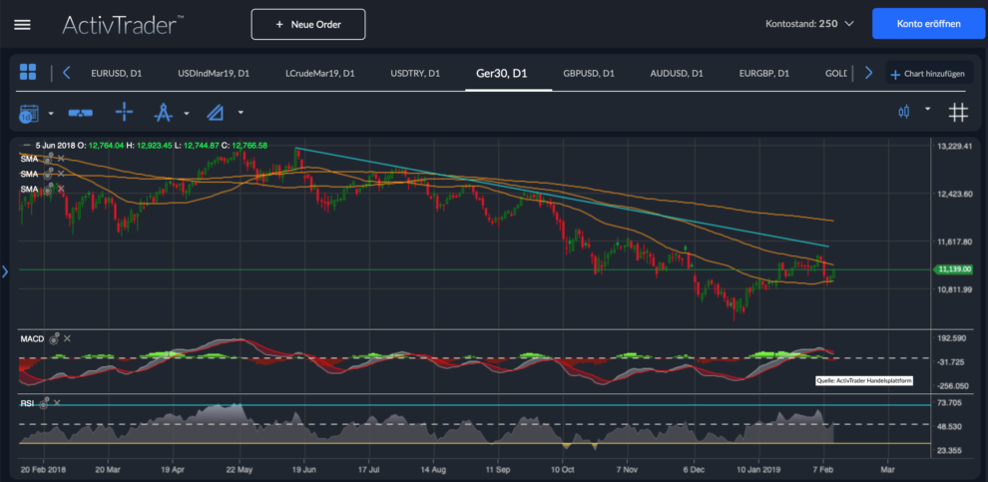Viewport: 988px width, 482px height.
Task: Select the order line tool icon
Action: (80, 114)
